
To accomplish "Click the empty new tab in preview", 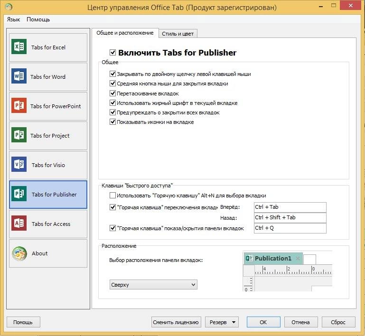I will click(309, 260).
